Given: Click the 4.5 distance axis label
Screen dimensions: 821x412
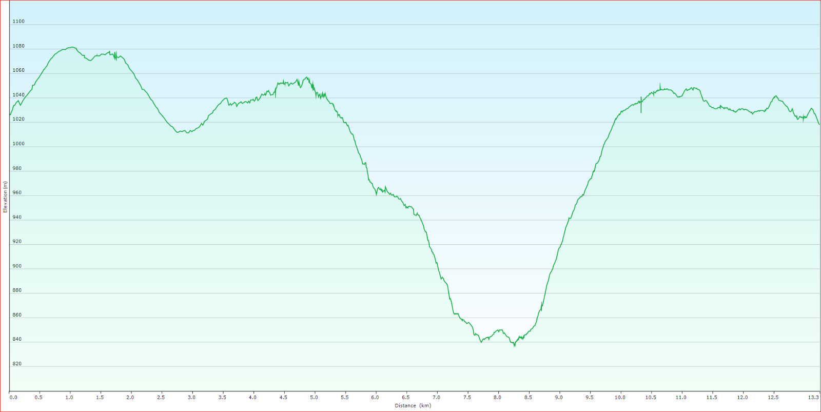Looking at the screenshot, I should click(283, 398).
